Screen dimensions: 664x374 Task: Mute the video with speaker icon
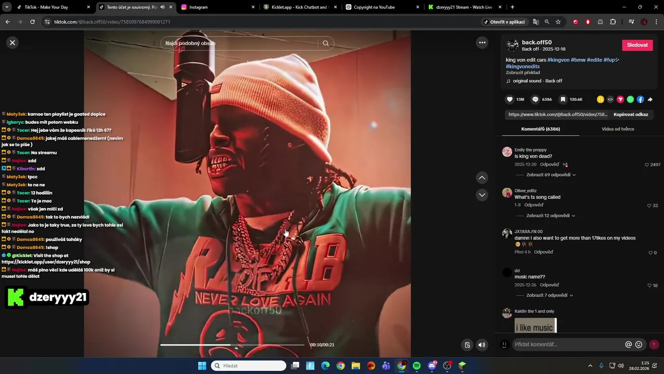click(x=482, y=344)
